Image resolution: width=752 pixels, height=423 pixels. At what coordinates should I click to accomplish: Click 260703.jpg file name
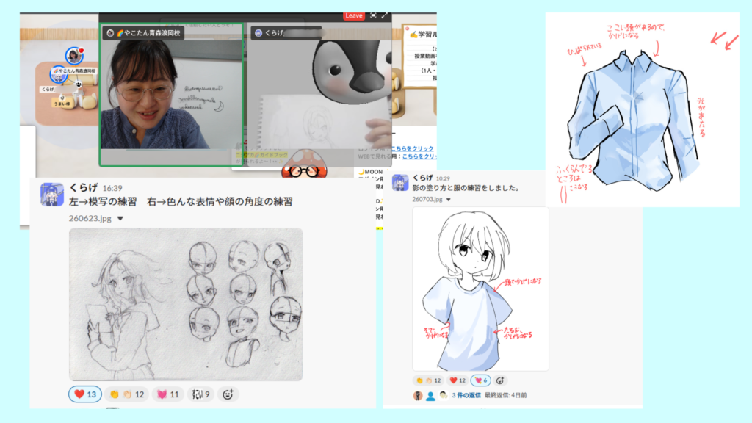click(427, 199)
